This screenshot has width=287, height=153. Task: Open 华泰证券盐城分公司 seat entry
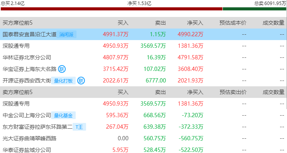click(27, 150)
